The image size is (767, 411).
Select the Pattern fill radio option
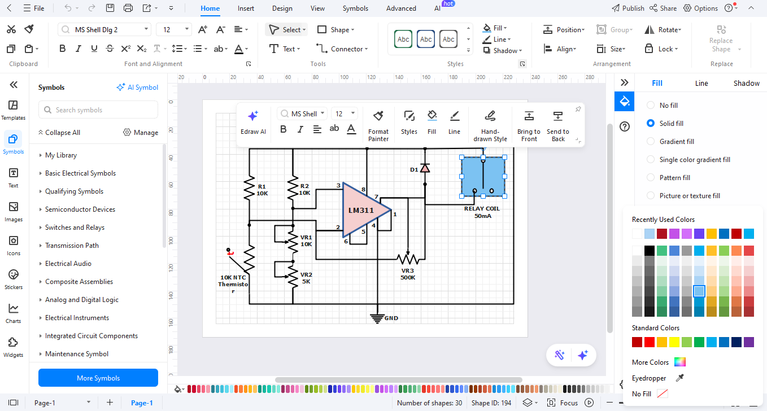point(651,178)
